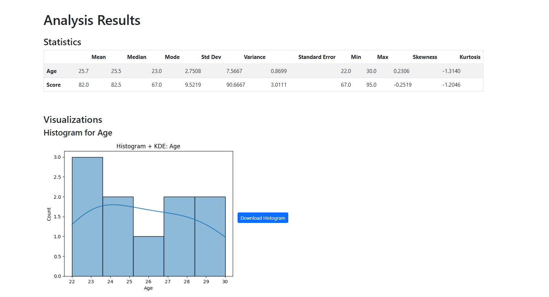This screenshot has height=297, width=549.
Task: Click the Age skewness value 0.2306
Action: pos(401,71)
